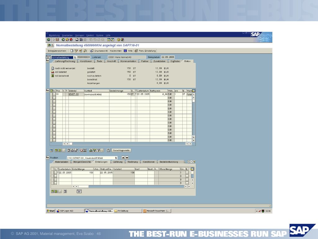This screenshot has width=318, height=239.
Task: Open the Springen menu
Action: click(79, 35)
